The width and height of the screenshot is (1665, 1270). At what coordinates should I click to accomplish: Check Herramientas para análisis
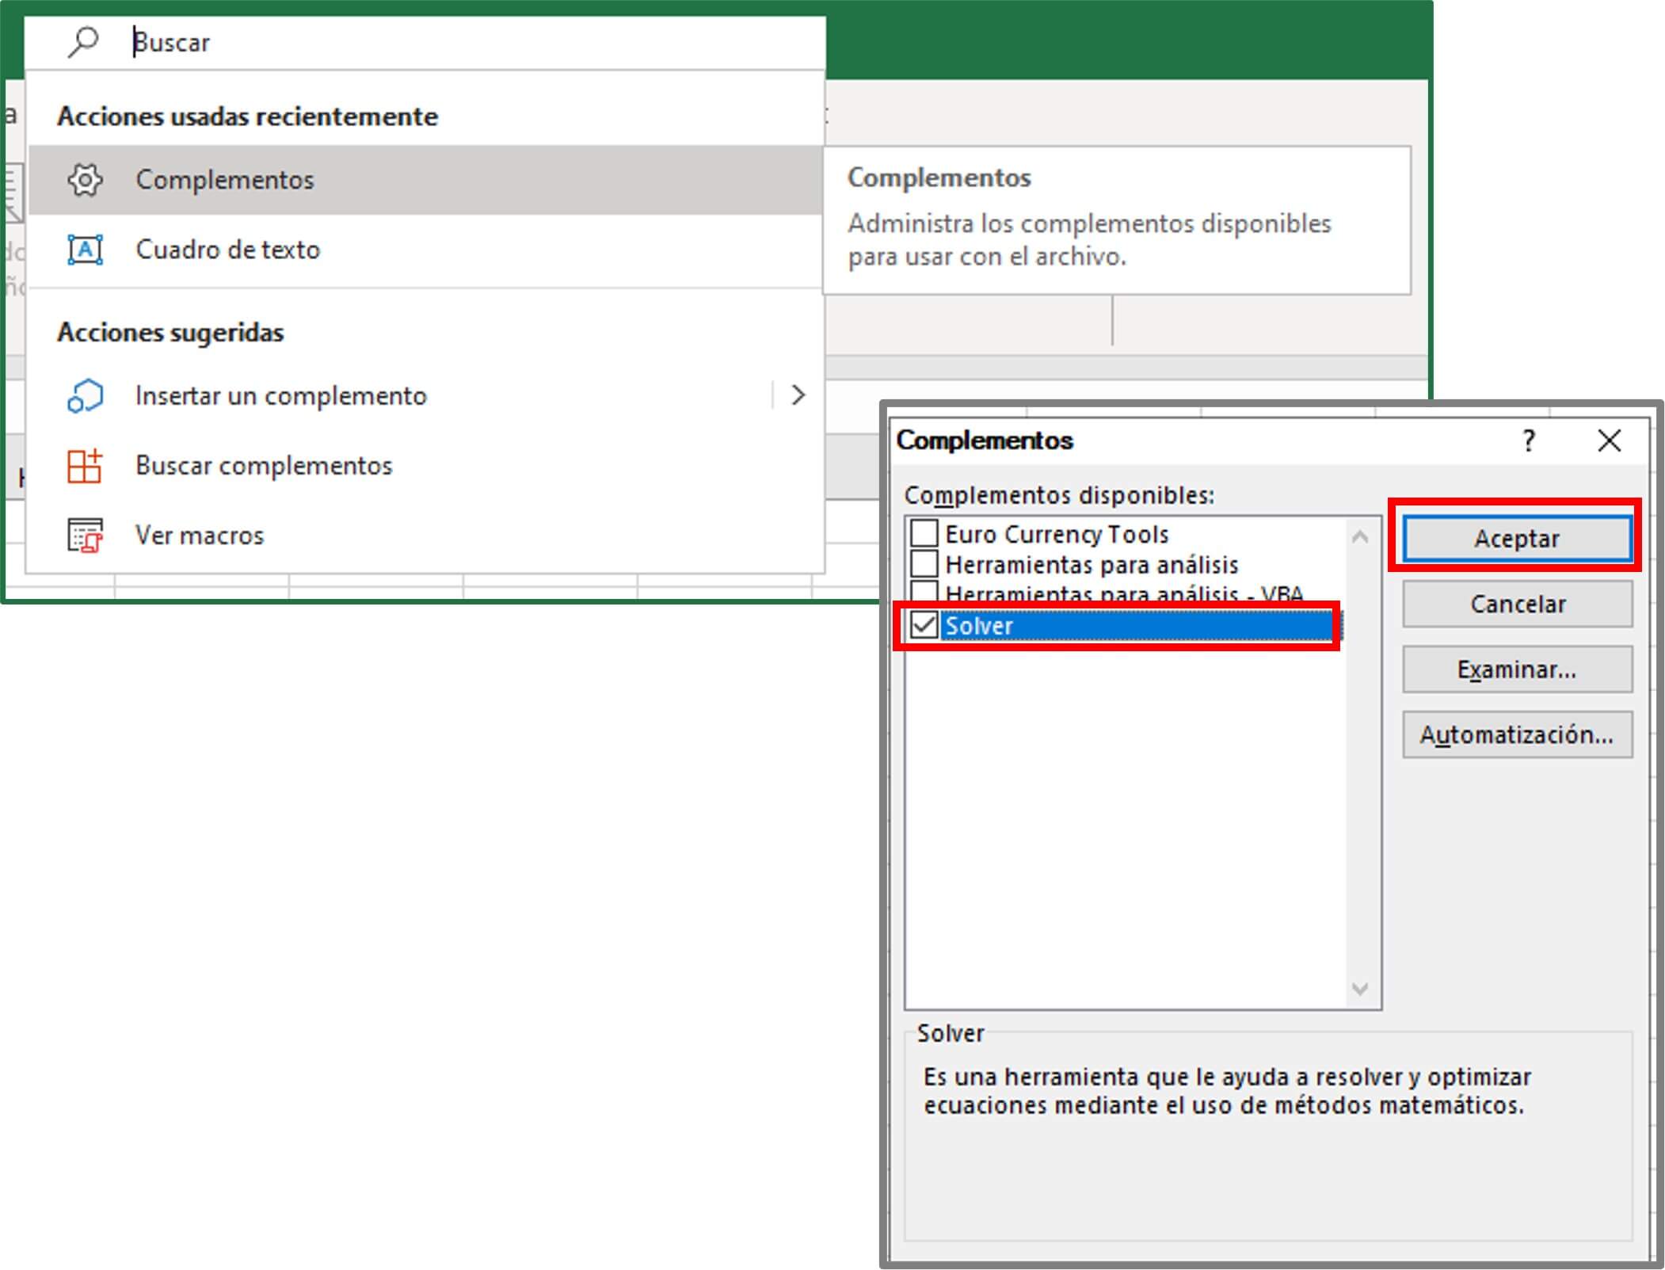point(924,564)
